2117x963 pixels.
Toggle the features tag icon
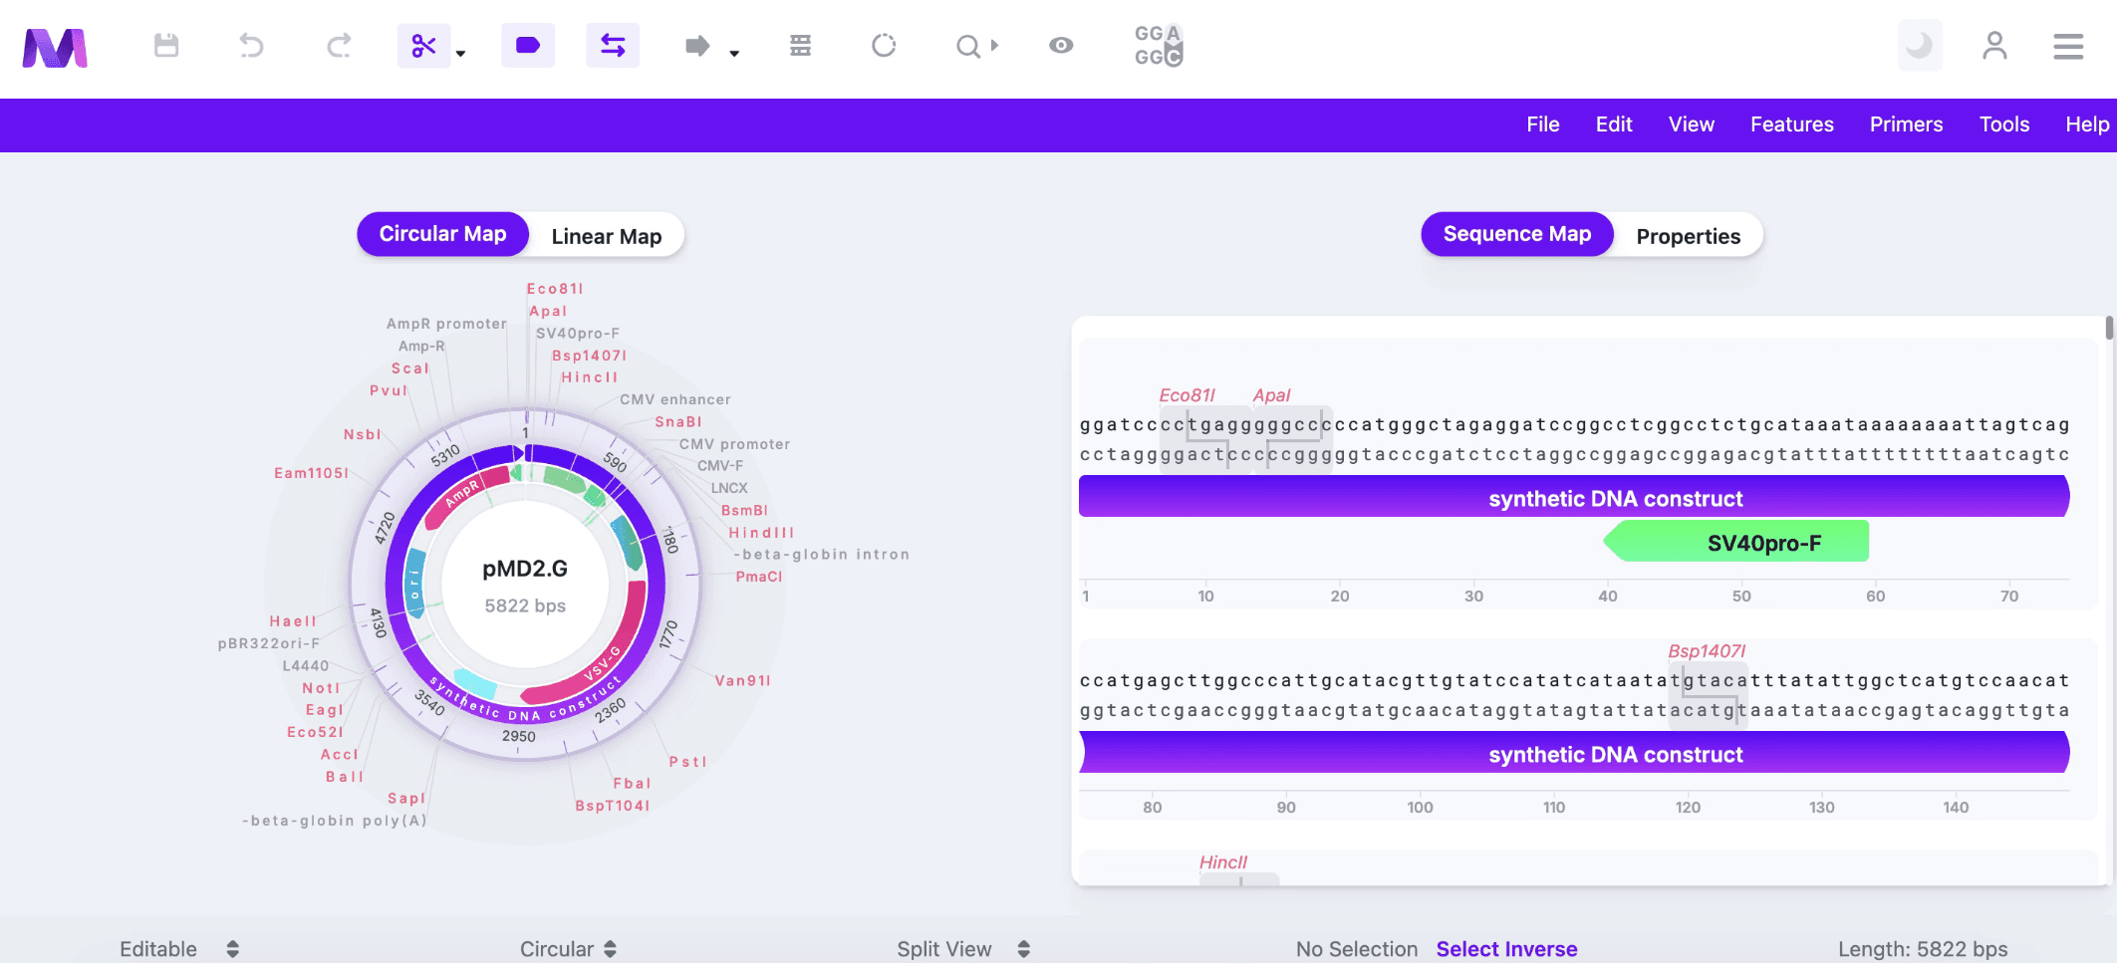528,46
